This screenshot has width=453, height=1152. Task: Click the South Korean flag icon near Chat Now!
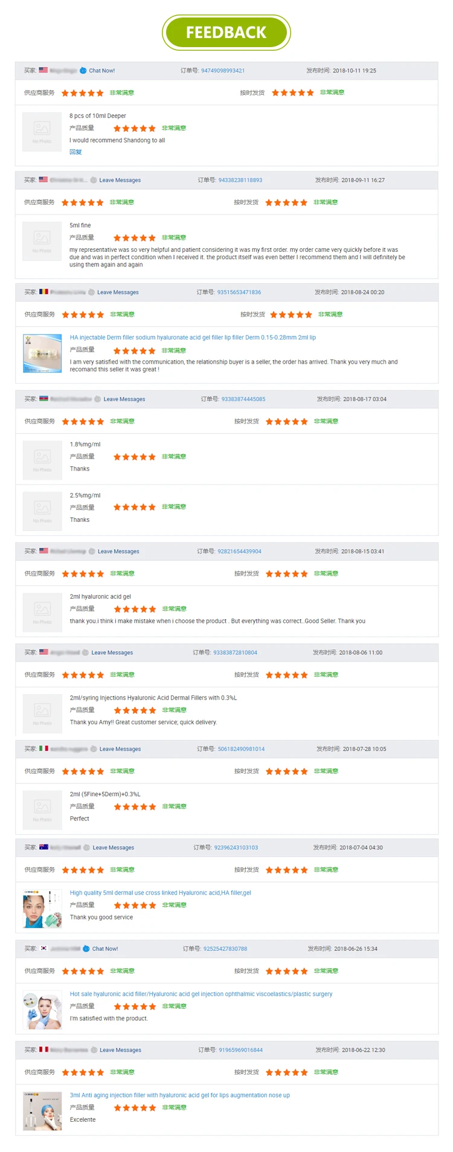(x=43, y=948)
